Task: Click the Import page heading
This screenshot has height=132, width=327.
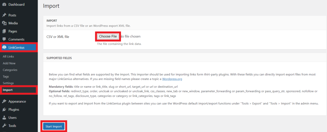Action: click(x=51, y=6)
